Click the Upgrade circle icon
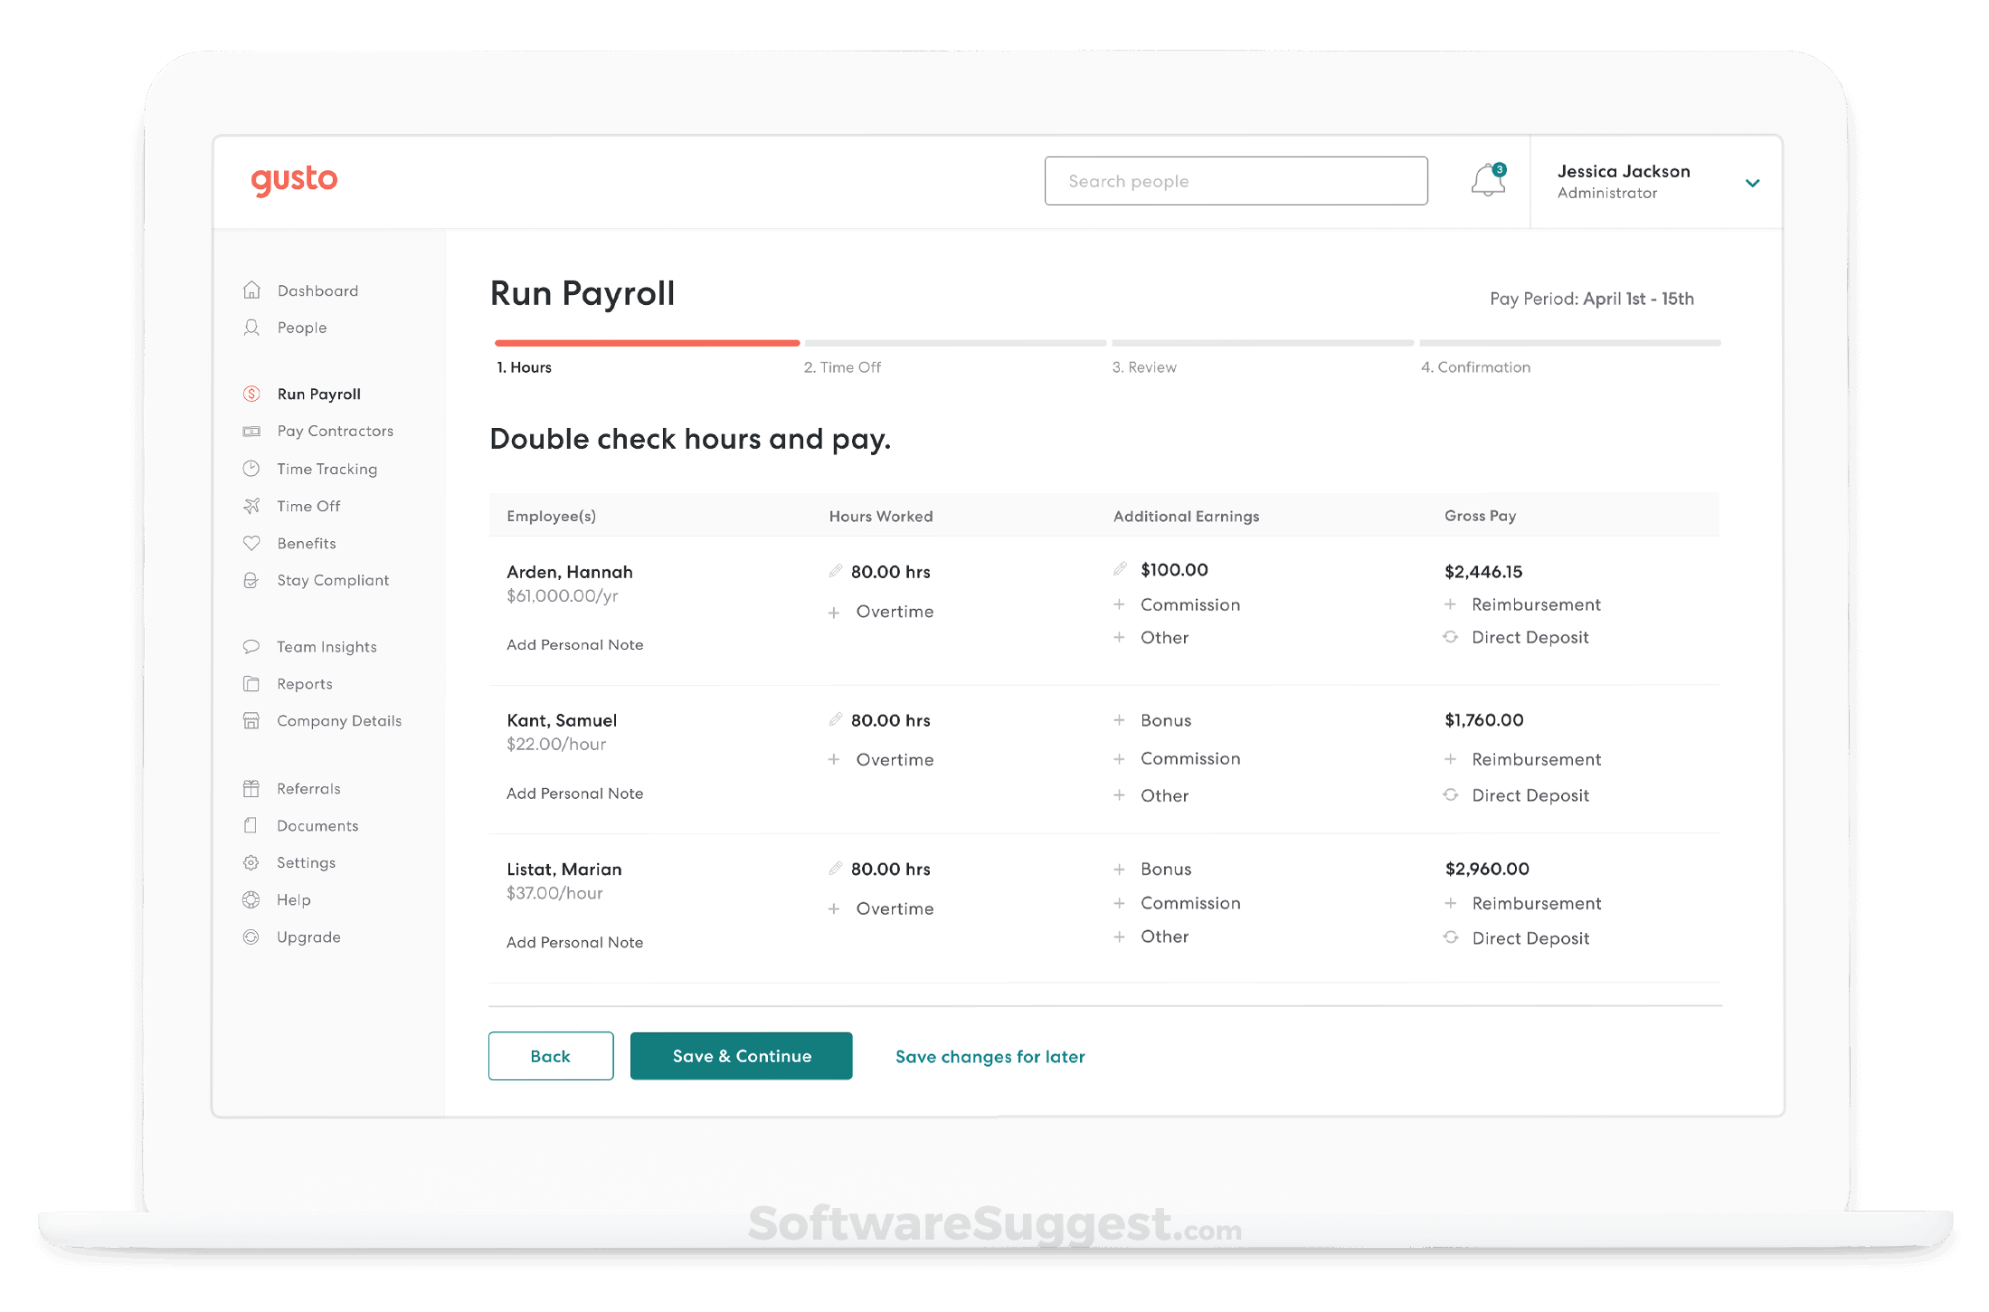The height and width of the screenshot is (1312, 1989). [x=251, y=937]
